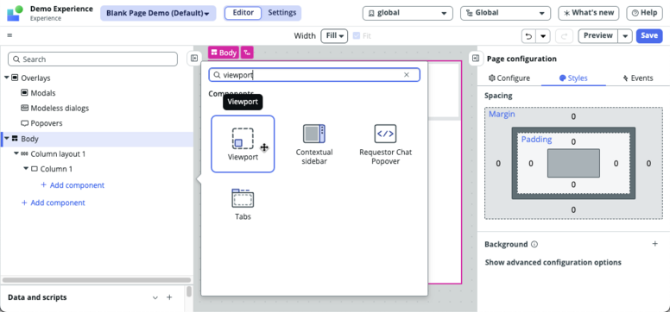Viewport: 670px width, 312px height.
Task: Open the Preview options dropdown arrow
Action: click(x=625, y=36)
